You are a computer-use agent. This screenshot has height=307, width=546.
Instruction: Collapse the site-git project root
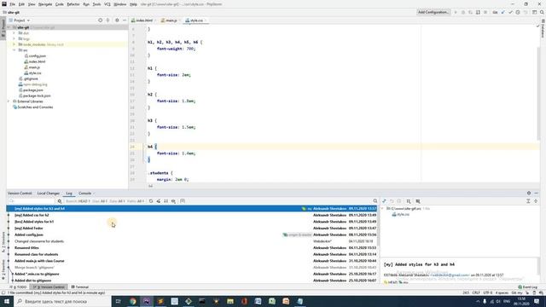9,27
